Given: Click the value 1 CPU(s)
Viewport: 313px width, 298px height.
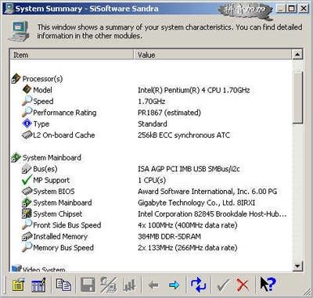Looking at the screenshot, I should 152,180.
